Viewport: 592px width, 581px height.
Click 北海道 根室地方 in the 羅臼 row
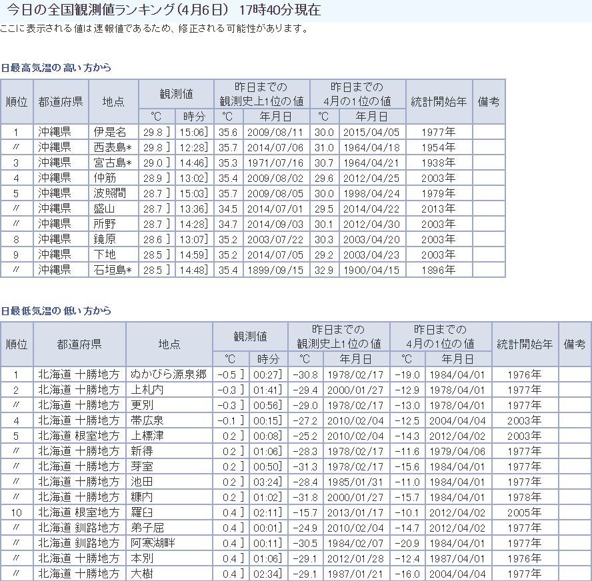[x=79, y=512]
